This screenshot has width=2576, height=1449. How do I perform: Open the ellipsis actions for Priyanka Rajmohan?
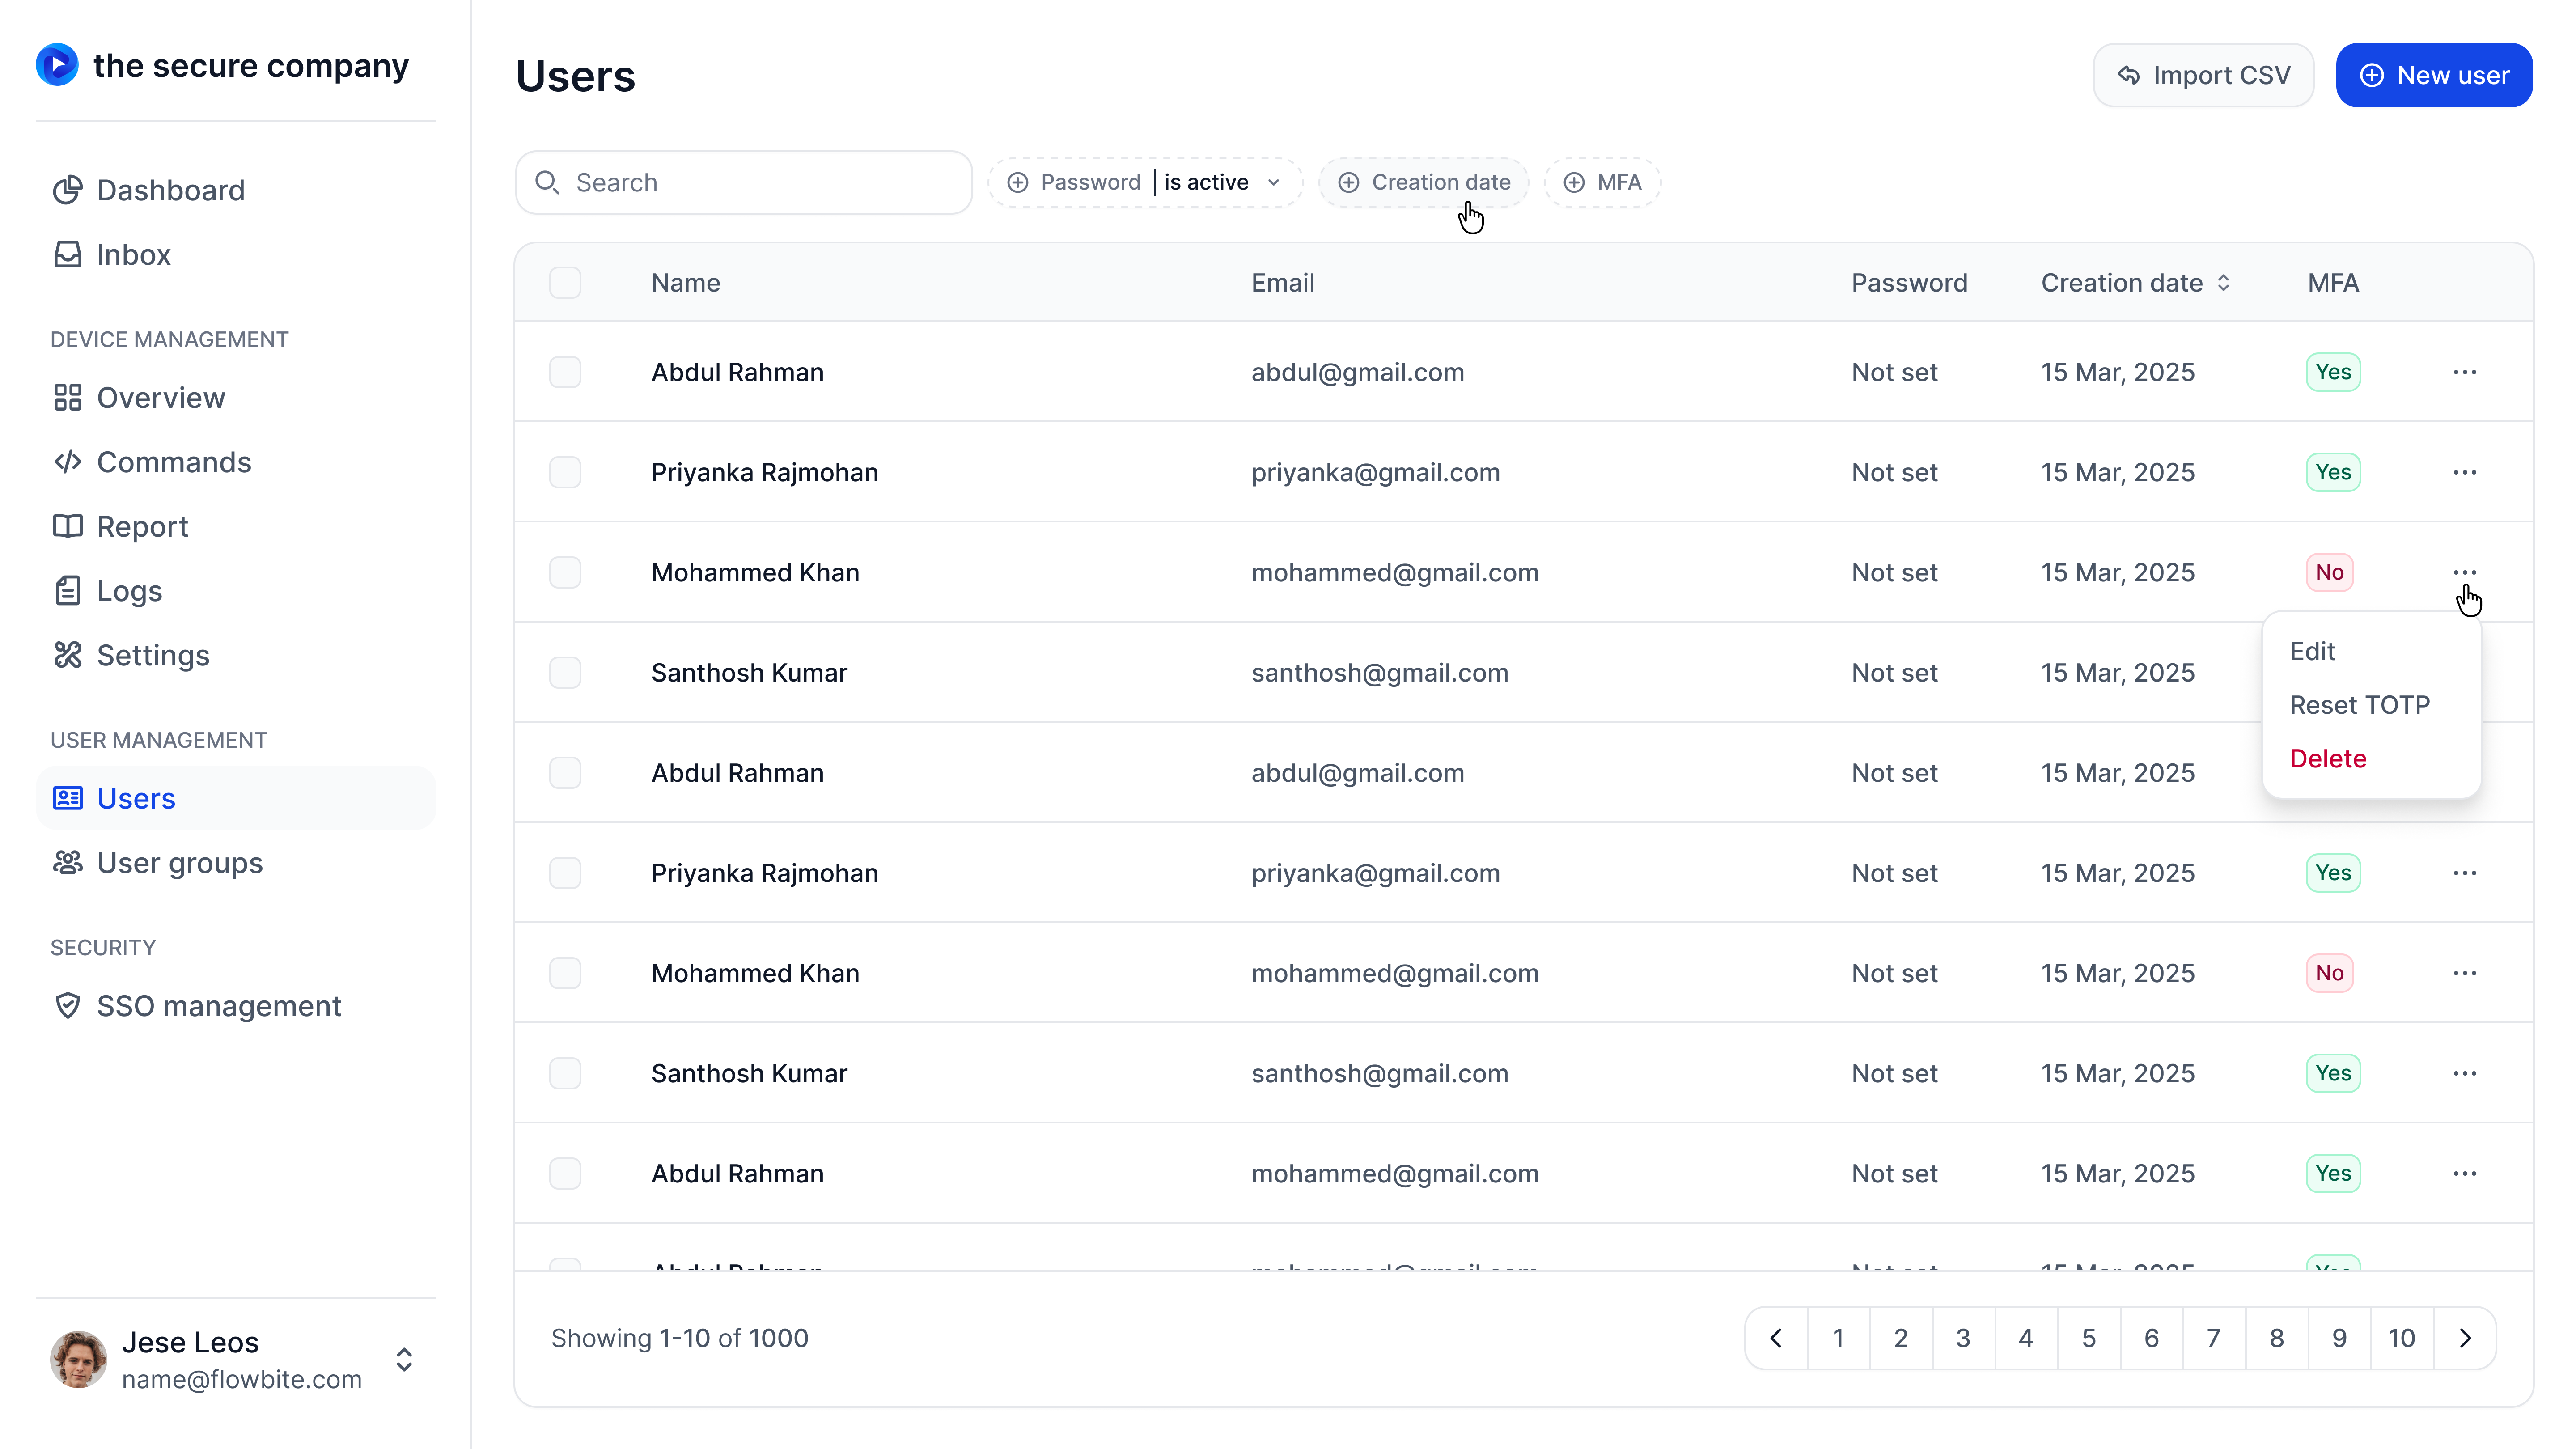point(2465,472)
